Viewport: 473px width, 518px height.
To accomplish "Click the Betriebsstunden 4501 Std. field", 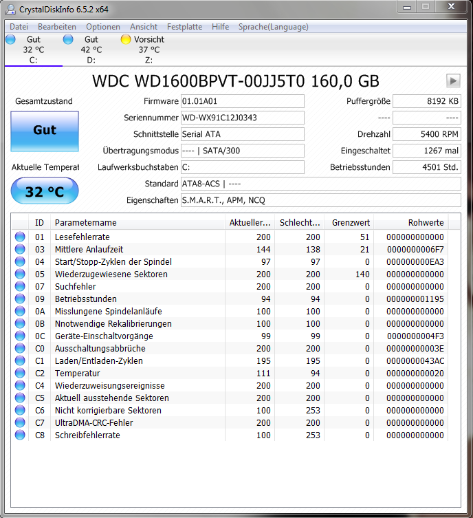I will click(427, 167).
